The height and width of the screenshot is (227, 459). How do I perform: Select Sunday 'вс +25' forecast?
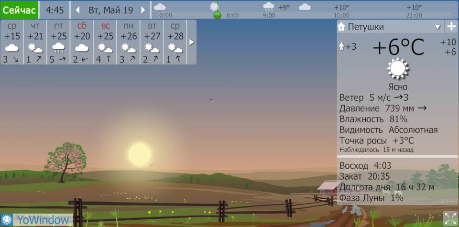click(x=105, y=42)
